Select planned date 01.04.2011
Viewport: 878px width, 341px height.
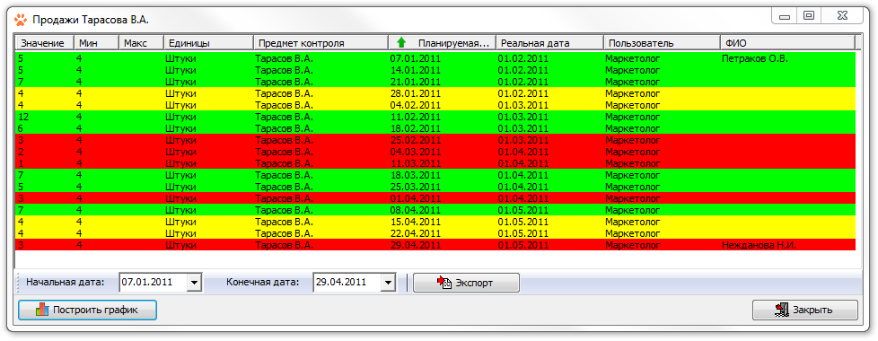pos(416,198)
